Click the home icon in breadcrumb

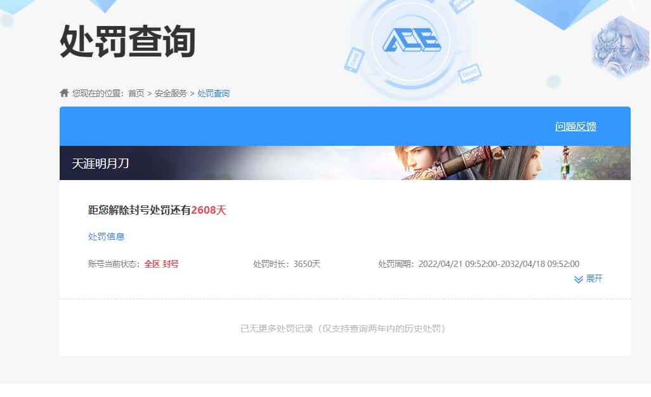coord(64,93)
